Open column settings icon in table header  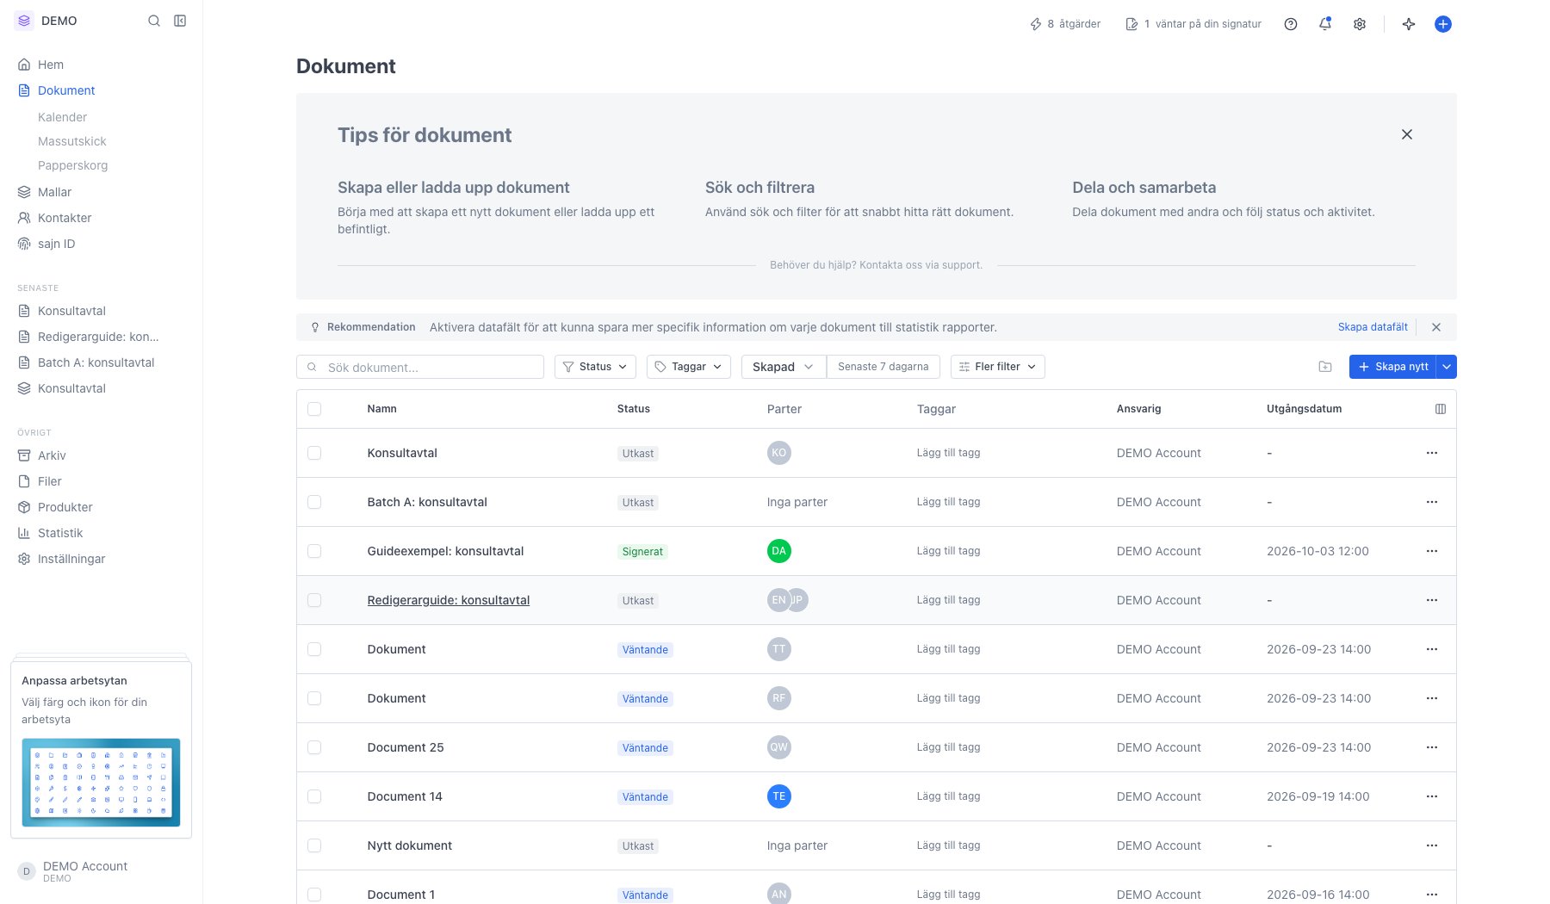(x=1441, y=409)
